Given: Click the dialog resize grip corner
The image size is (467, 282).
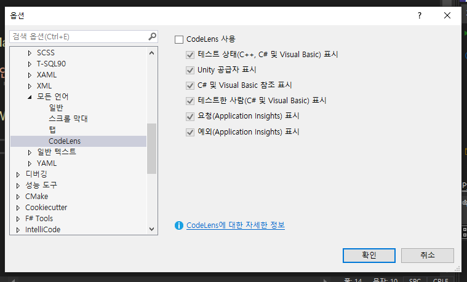Looking at the screenshot, I should pos(457,269).
